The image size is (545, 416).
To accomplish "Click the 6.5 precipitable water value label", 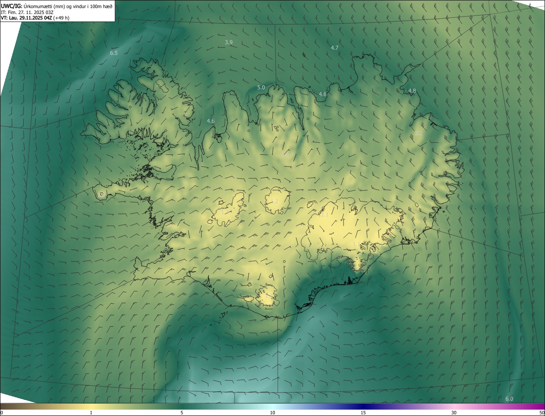I will pyautogui.click(x=114, y=53).
